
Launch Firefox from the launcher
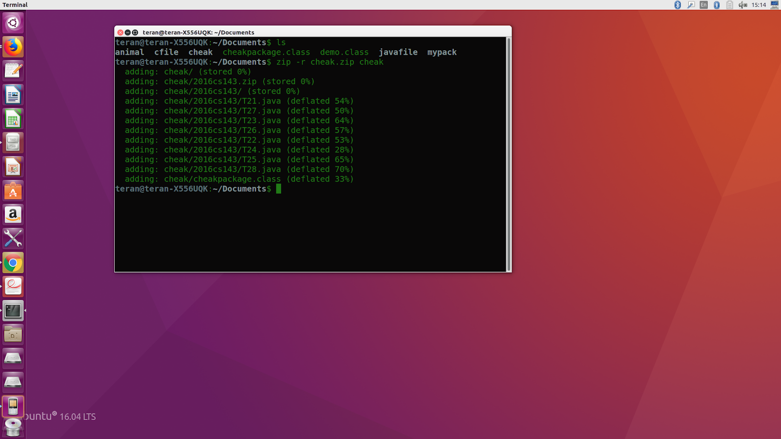coord(13,47)
